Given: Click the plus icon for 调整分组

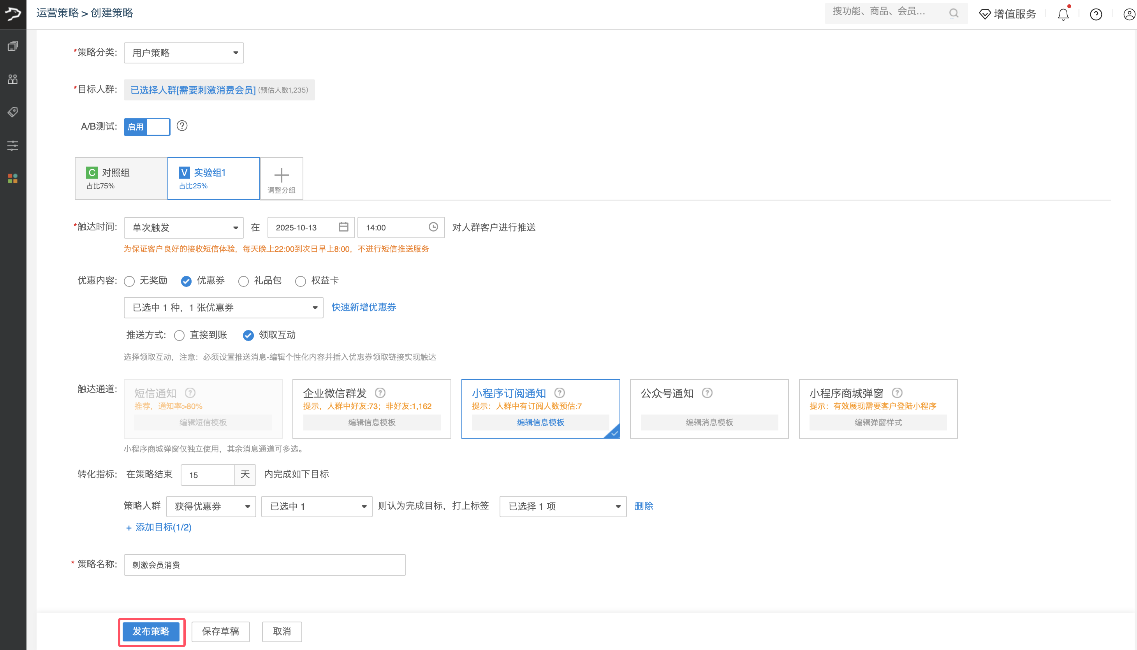Looking at the screenshot, I should click(282, 175).
